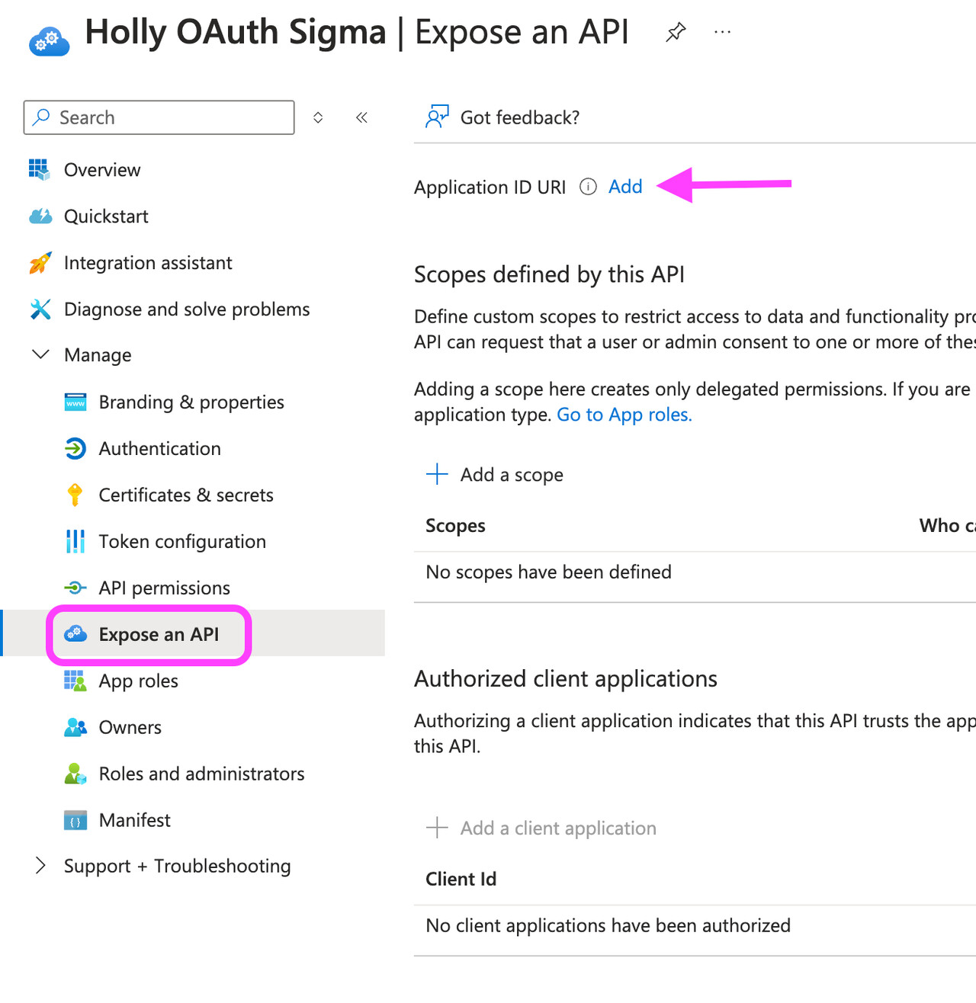Open the Overview page icon
The width and height of the screenshot is (976, 1003).
click(38, 169)
